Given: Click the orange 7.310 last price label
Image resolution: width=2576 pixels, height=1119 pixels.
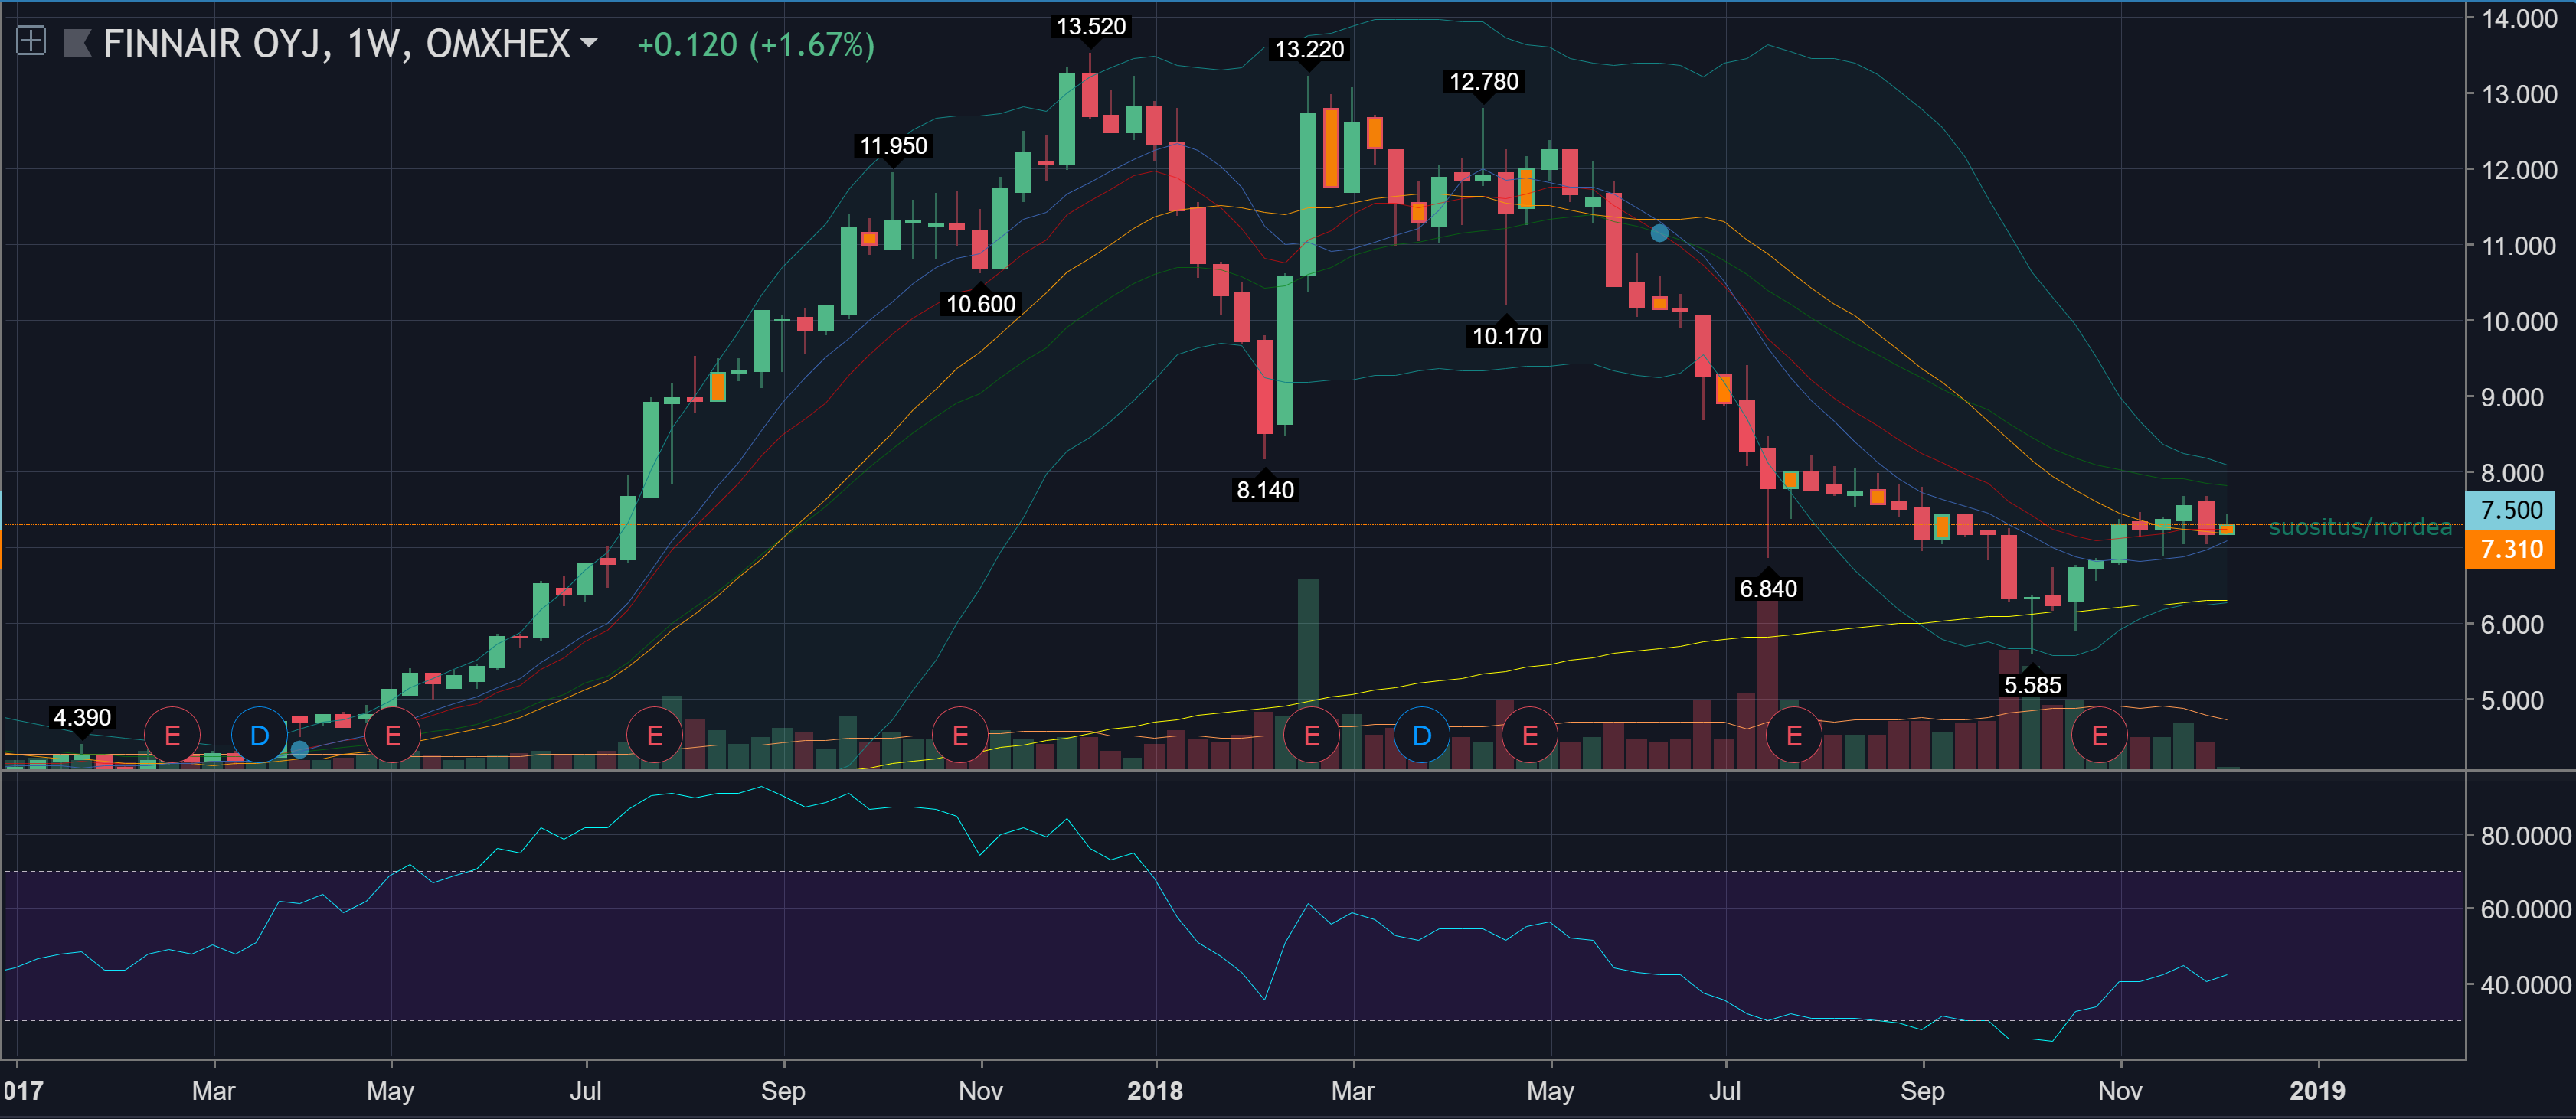Looking at the screenshot, I should [2510, 550].
